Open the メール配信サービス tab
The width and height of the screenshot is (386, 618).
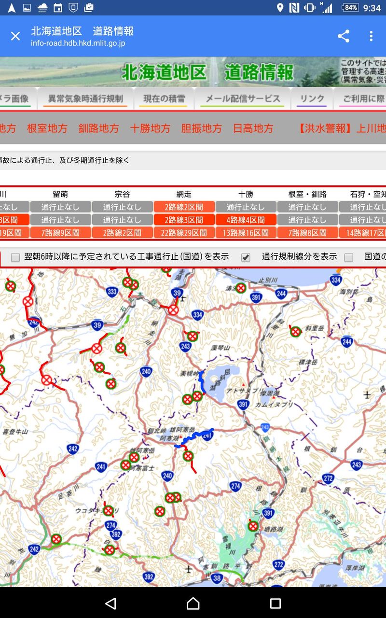coord(243,99)
